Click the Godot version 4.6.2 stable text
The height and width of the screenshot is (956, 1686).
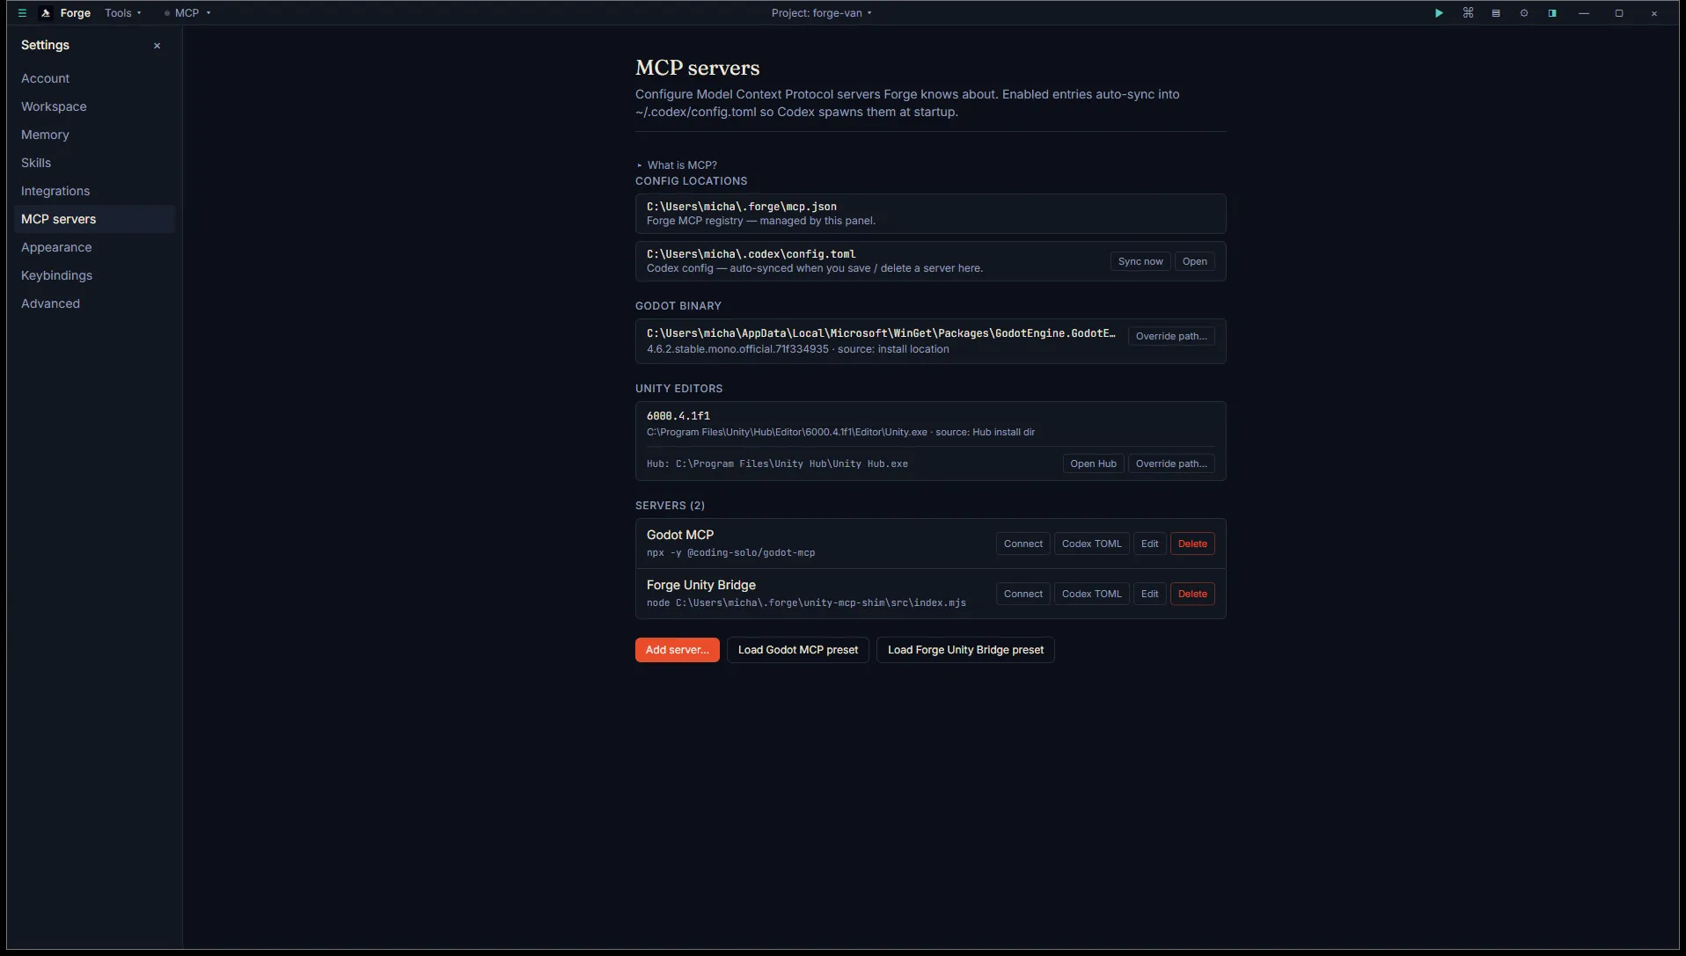[737, 349]
